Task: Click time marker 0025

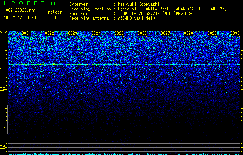Action: [119, 33]
